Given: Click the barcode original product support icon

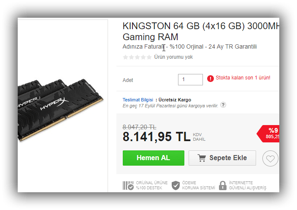Looking at the screenshot, I should coord(128,185).
